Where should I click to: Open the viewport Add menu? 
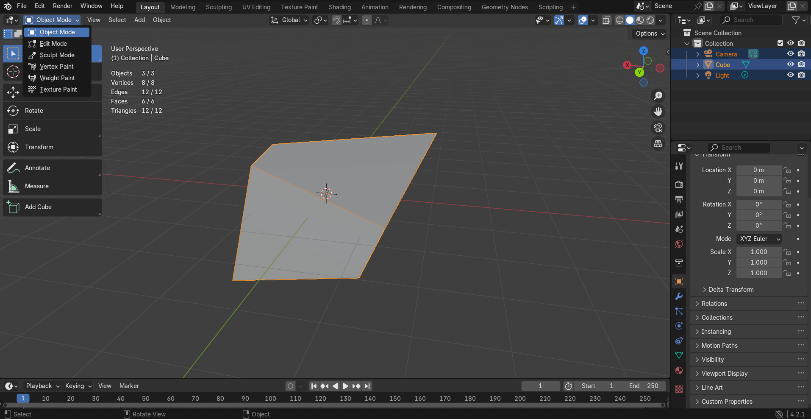coord(139,20)
